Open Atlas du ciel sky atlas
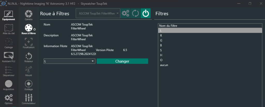 click(9, 29)
